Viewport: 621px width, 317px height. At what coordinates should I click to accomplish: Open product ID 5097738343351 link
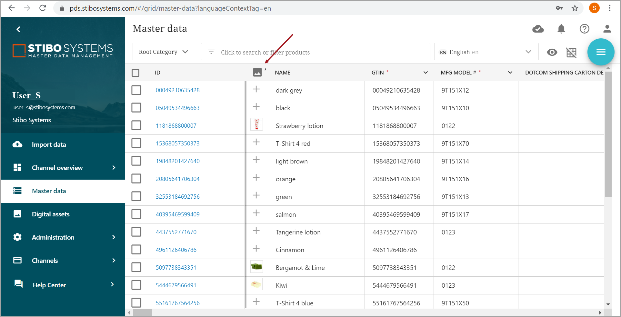[x=176, y=268]
